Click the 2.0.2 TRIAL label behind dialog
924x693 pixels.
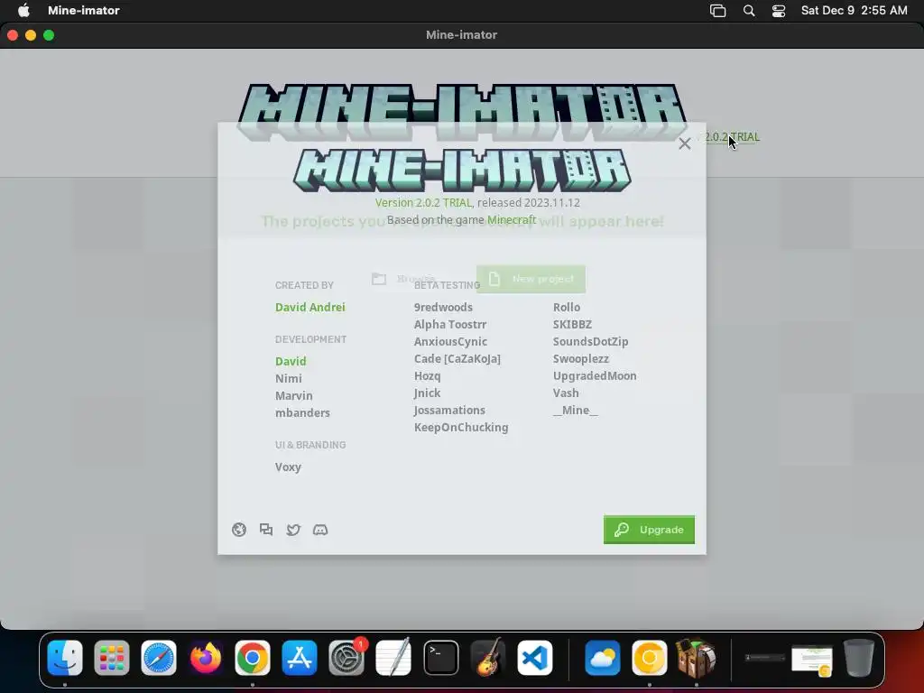click(x=732, y=137)
